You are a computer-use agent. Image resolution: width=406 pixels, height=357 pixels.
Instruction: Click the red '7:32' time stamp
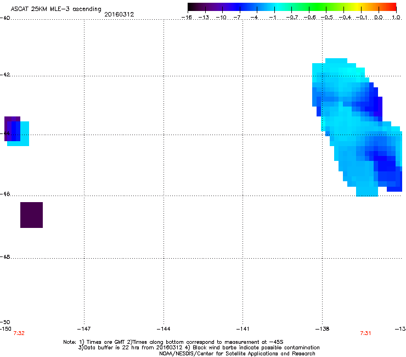[x=19, y=333]
